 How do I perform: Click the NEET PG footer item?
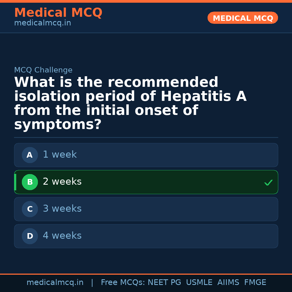pyautogui.click(x=164, y=283)
